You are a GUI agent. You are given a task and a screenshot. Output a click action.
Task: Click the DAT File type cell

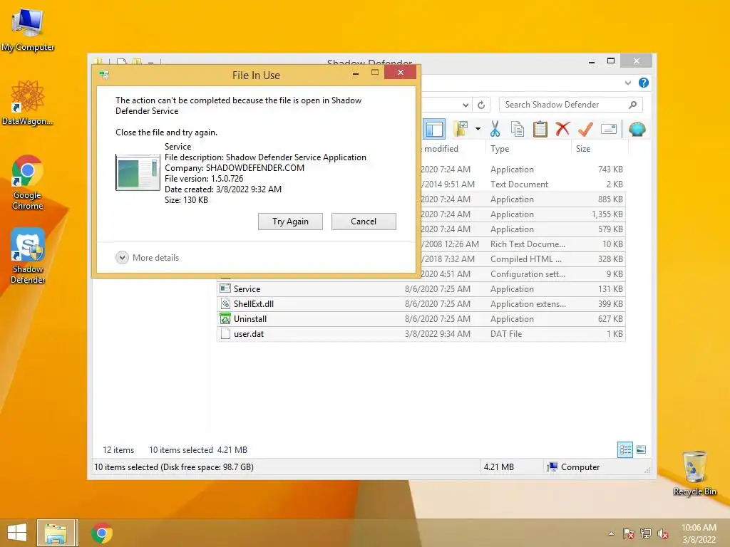(506, 334)
